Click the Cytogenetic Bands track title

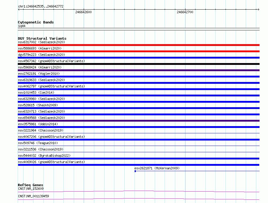point(36,22)
